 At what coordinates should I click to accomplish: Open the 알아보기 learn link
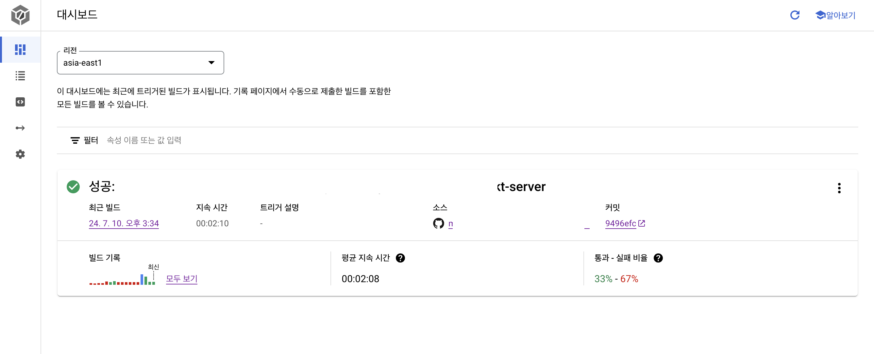point(835,15)
